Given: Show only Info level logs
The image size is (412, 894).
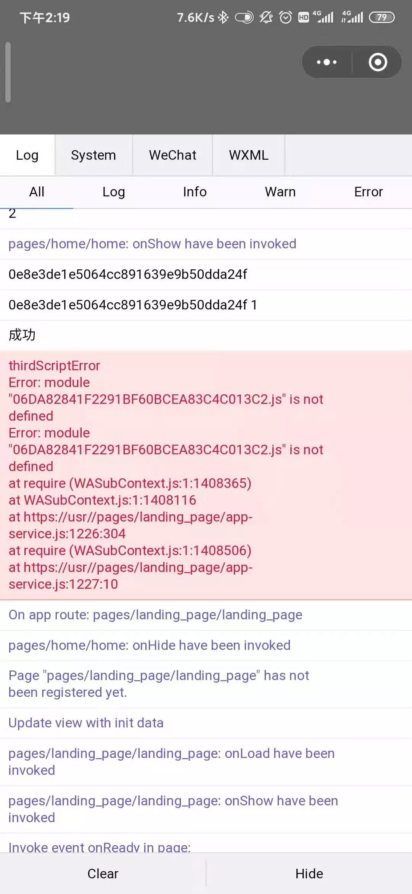Looking at the screenshot, I should [195, 192].
